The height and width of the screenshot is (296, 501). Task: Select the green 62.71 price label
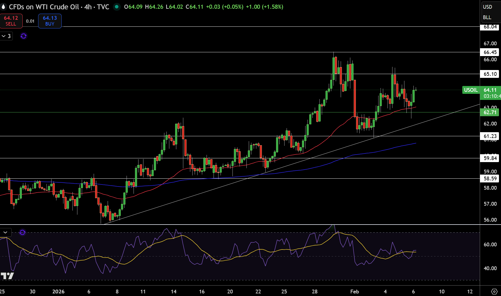490,112
